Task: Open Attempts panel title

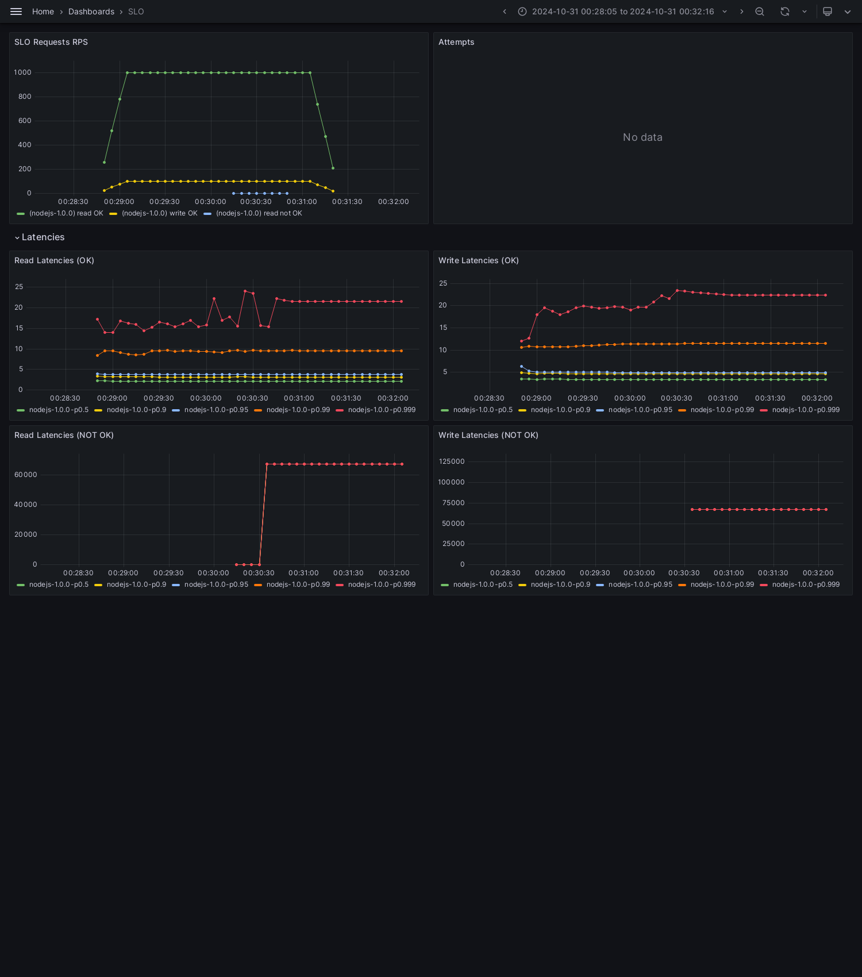Action: [x=456, y=42]
